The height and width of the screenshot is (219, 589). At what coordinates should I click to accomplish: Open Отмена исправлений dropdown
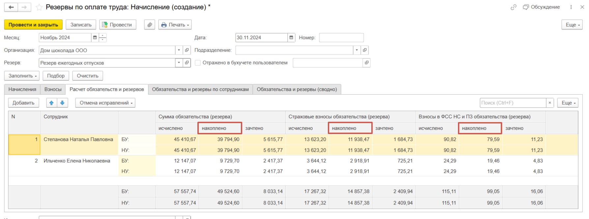(x=105, y=103)
